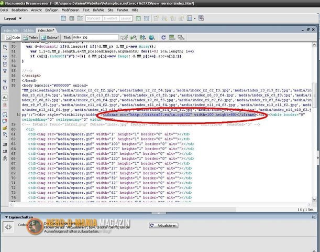Click the Balance Braces icon
The image size is (320, 252).
point(5,88)
